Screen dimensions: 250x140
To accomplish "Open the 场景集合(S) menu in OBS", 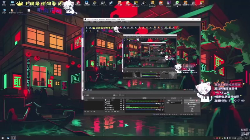I will coord(114,22).
